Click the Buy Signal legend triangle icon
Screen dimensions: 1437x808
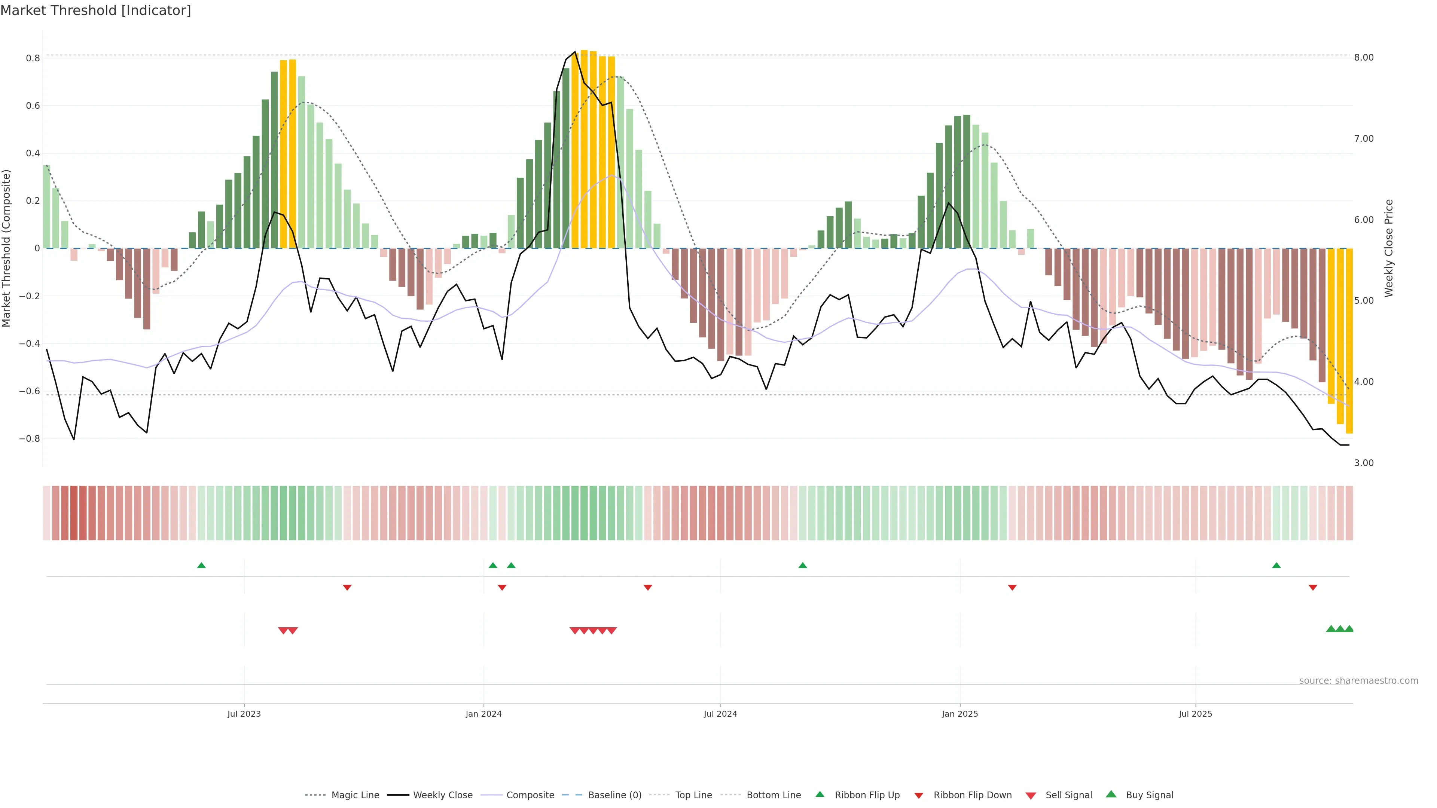coord(1111,794)
